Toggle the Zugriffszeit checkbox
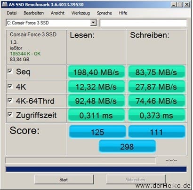 [10, 115]
